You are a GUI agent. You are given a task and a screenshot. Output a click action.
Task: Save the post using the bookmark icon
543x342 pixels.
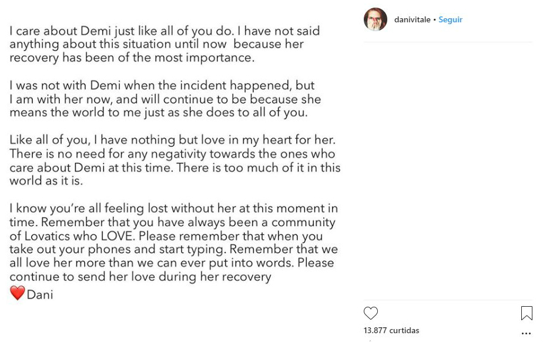527,313
